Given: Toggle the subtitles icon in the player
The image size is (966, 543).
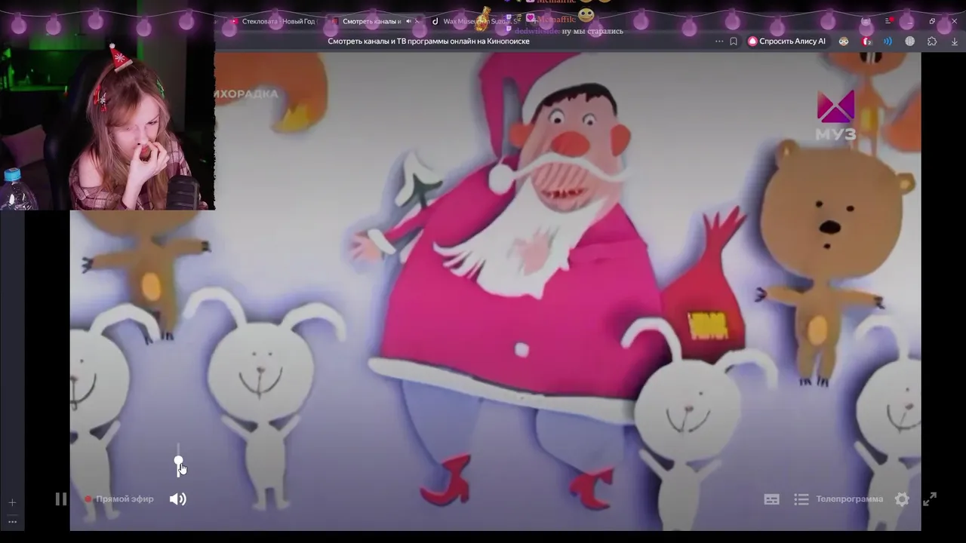Looking at the screenshot, I should click(771, 499).
